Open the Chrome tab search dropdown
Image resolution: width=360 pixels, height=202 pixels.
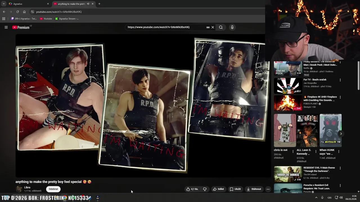4,4
